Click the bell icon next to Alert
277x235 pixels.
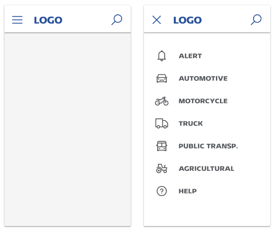pos(162,56)
